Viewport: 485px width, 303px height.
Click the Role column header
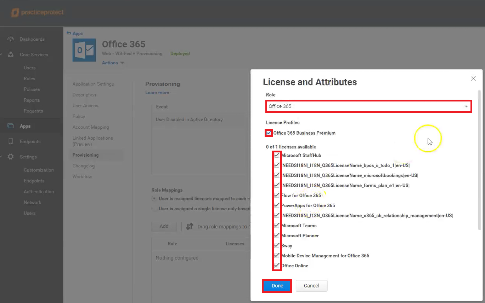coord(173,244)
